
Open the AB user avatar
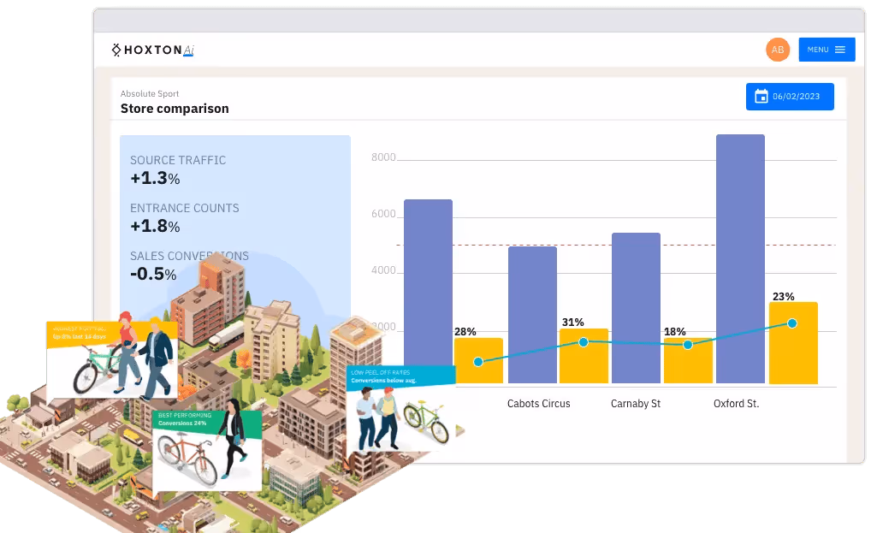(778, 50)
